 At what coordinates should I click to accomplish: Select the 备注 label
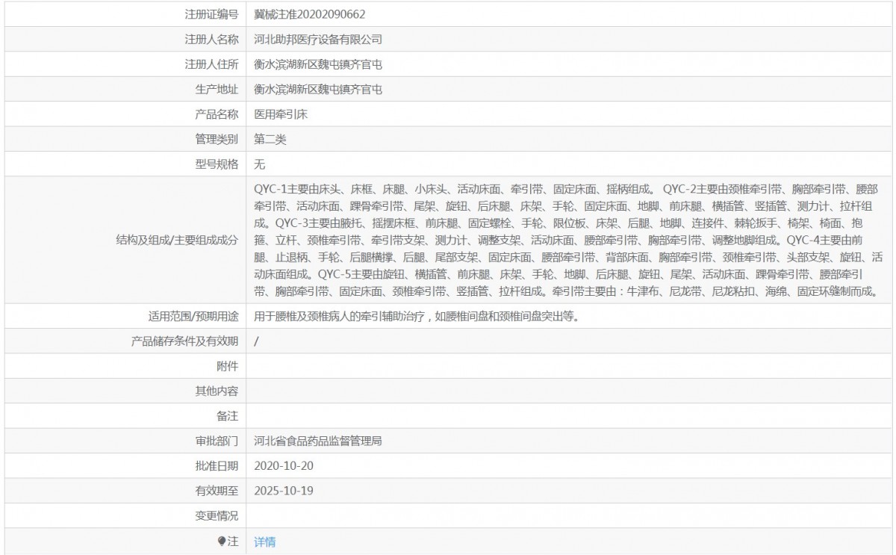227,416
